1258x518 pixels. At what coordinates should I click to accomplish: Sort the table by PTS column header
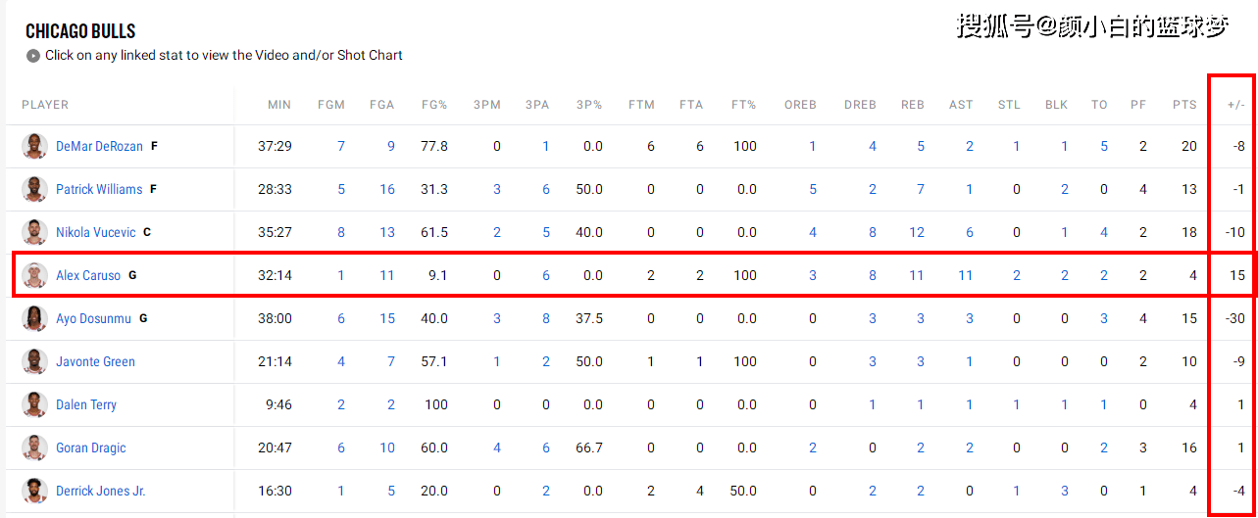tap(1185, 105)
